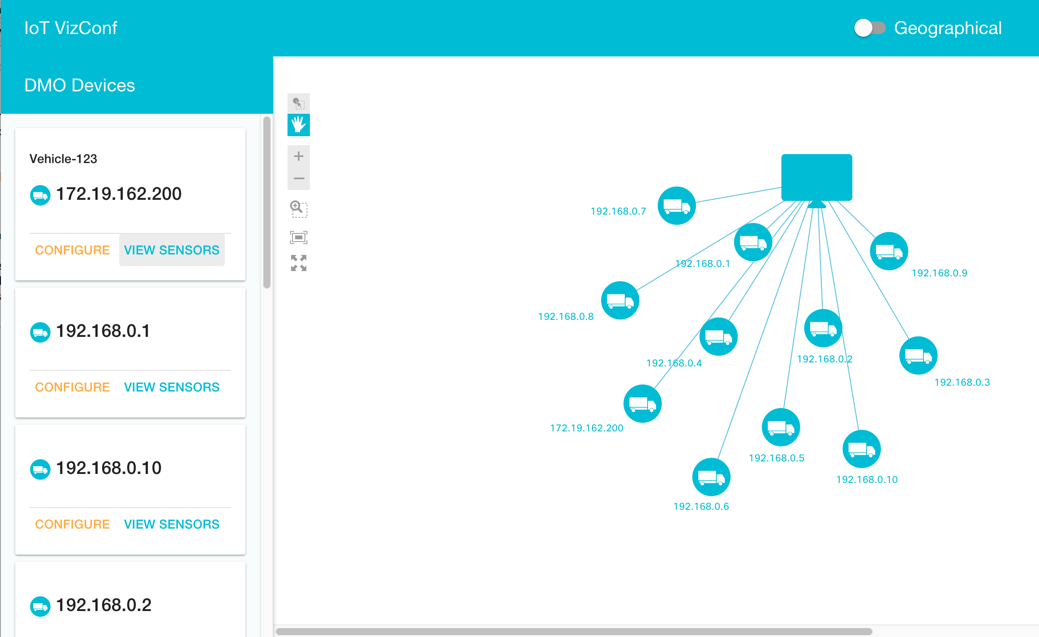View sensors of device 192.168.0.10
1039x637 pixels.
(x=172, y=524)
